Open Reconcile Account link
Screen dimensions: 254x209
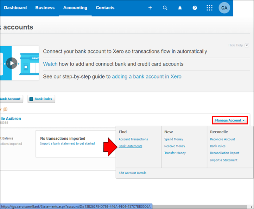tap(222, 139)
